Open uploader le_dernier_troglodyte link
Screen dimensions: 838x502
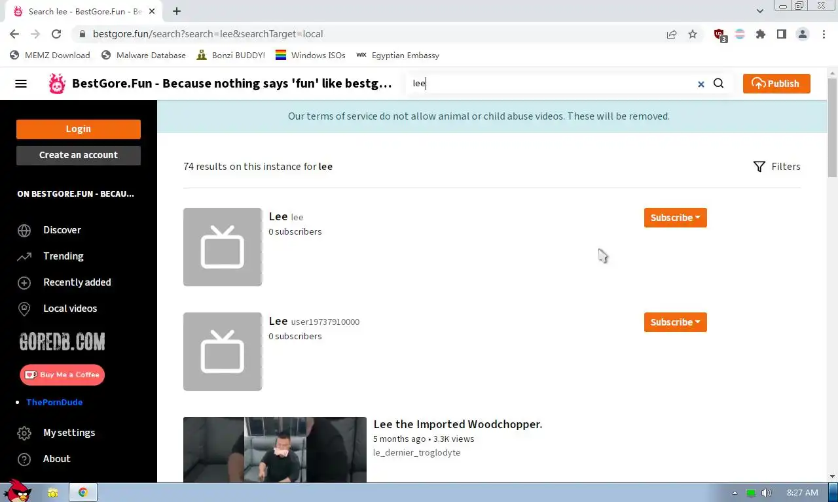pyautogui.click(x=417, y=452)
